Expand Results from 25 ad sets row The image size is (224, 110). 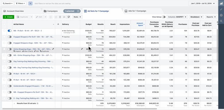point(14,103)
